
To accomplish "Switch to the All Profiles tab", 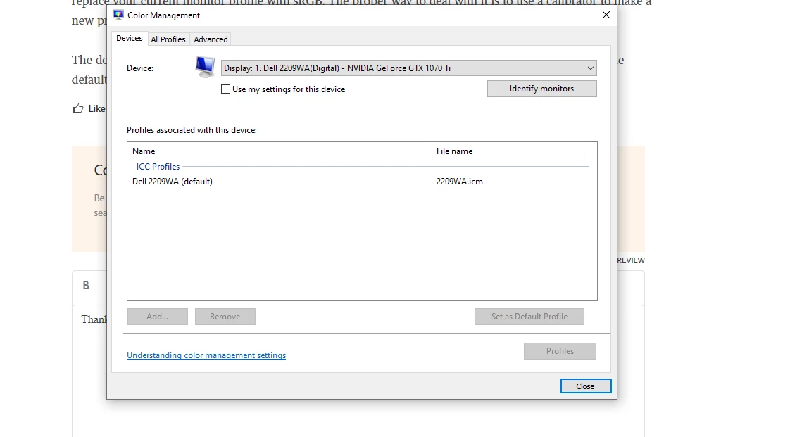I will click(x=168, y=39).
